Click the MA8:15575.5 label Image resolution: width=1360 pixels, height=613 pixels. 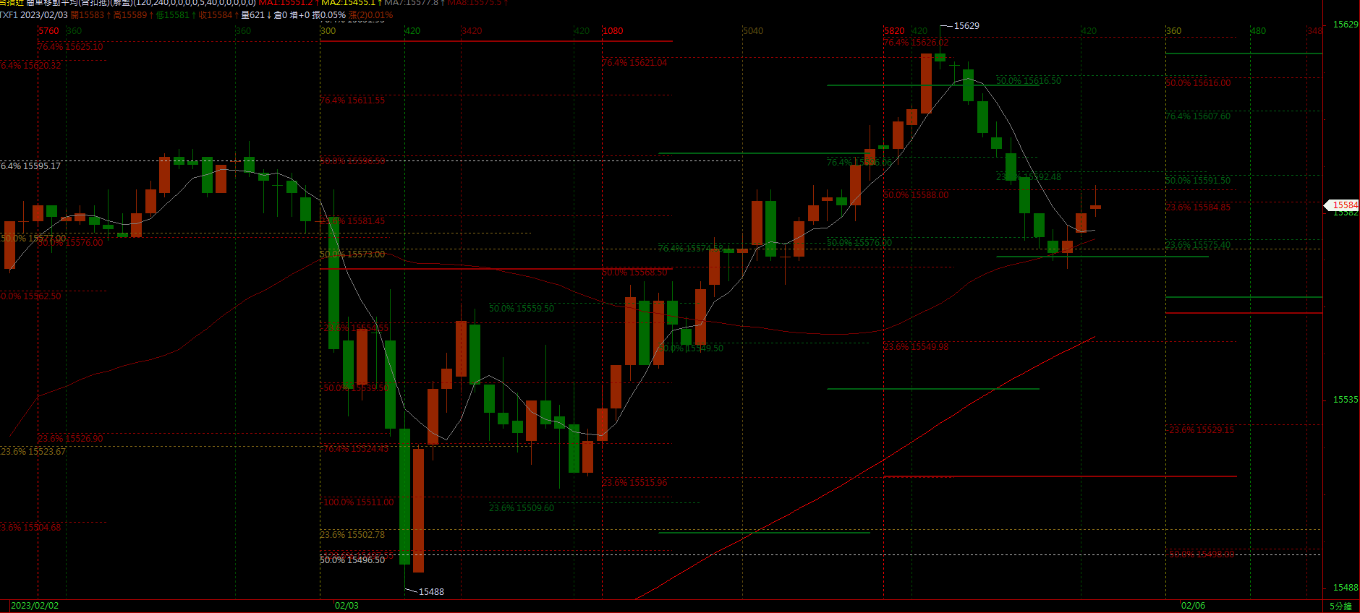click(x=474, y=3)
